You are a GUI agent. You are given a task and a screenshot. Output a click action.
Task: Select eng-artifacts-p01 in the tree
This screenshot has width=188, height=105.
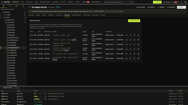coord(13,38)
